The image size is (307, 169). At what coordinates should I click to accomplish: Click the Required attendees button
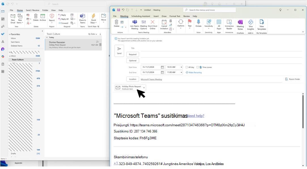tap(133, 54)
